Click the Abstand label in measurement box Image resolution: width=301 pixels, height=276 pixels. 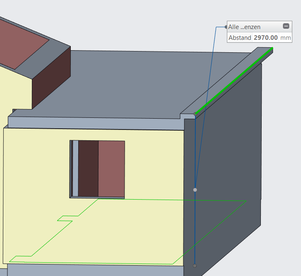tap(240, 38)
